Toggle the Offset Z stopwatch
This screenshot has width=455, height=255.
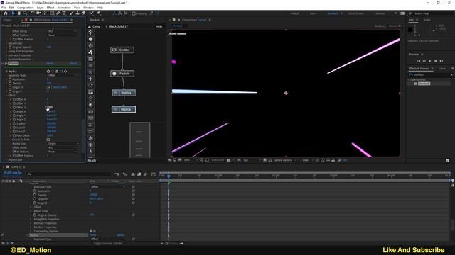(x=14, y=107)
